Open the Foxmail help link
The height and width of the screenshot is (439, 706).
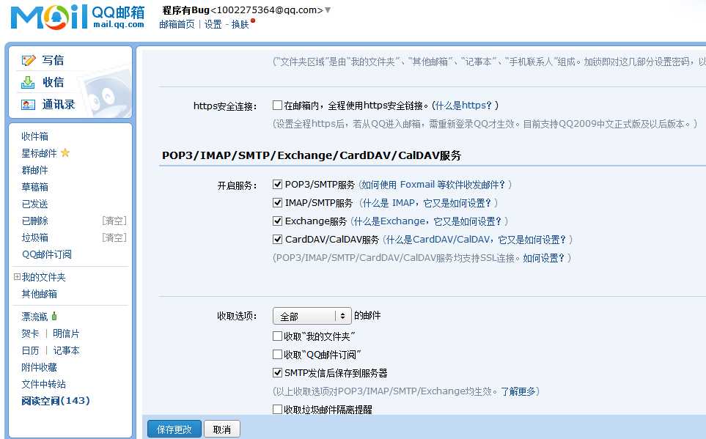(x=433, y=185)
